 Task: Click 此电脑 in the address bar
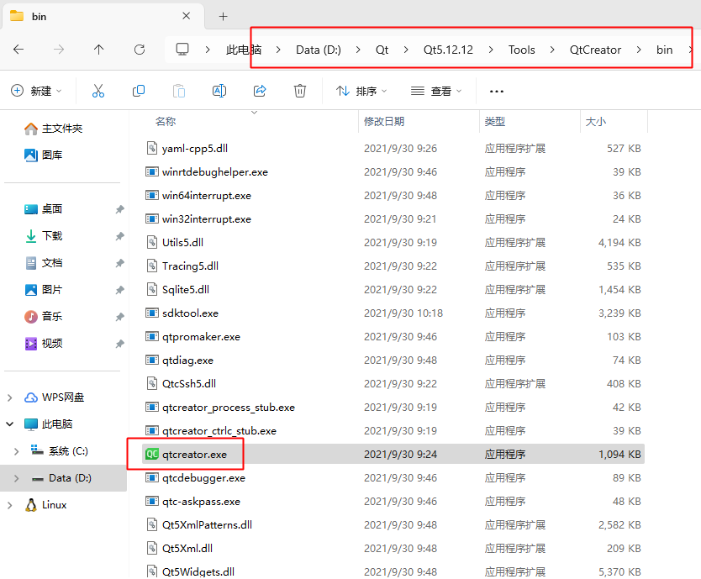tap(244, 50)
